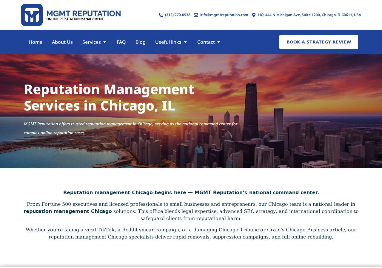This screenshot has width=382, height=268.
Task: Click the envelope email icon
Action: click(x=196, y=15)
